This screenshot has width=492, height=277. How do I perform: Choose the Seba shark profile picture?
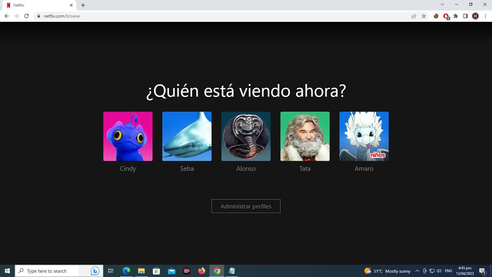tap(187, 136)
